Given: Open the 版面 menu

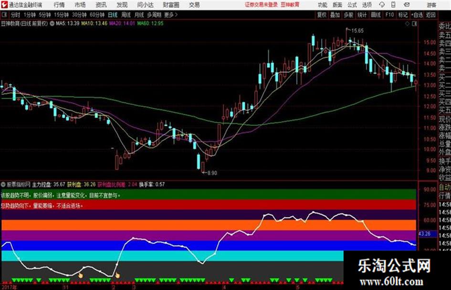Looking at the screenshot, I should point(337,5).
